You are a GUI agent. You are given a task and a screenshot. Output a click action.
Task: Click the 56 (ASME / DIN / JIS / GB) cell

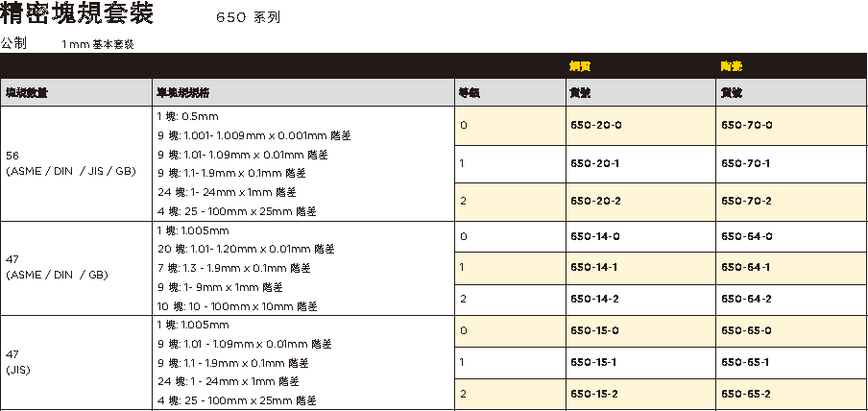77,164
